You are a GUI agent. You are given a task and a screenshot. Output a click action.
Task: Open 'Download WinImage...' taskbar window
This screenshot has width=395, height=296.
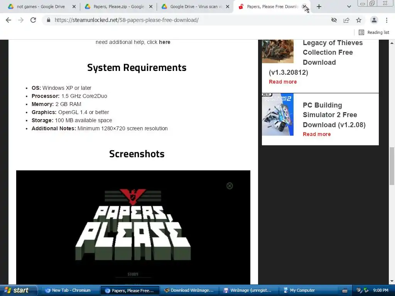(x=189, y=291)
